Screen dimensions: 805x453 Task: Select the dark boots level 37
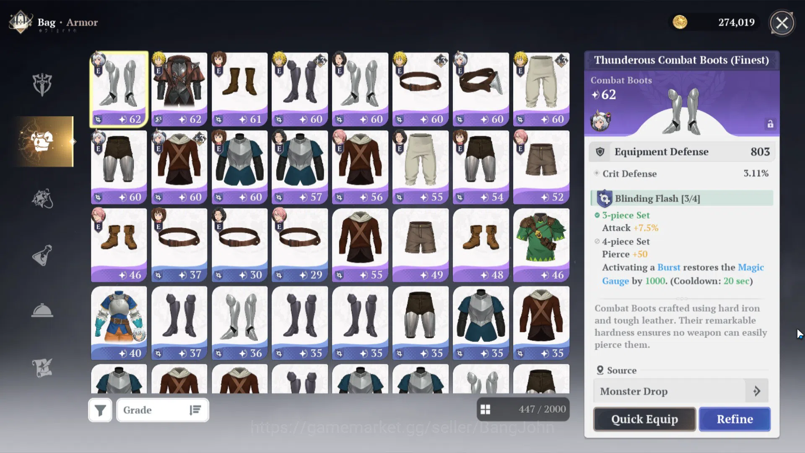(x=179, y=323)
